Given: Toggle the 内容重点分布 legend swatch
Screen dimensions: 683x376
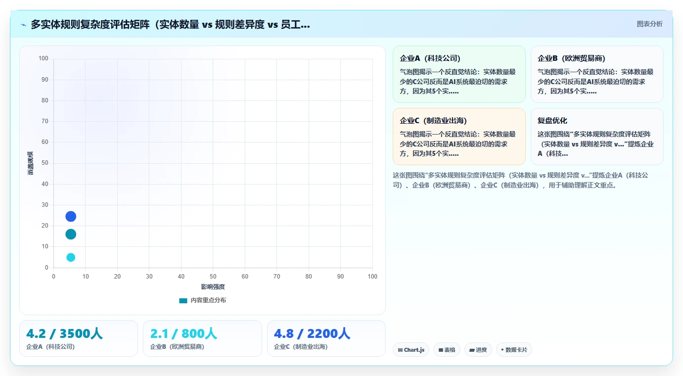Looking at the screenshot, I should pyautogui.click(x=183, y=300).
